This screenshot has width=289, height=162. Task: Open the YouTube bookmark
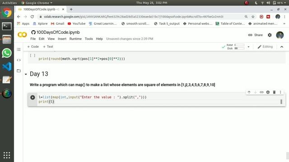coord(76,24)
